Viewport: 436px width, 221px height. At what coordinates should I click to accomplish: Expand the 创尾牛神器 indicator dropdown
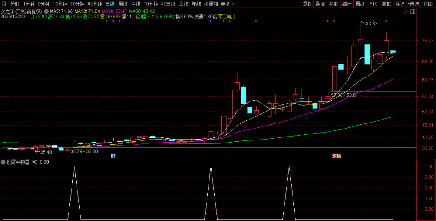(x=3, y=162)
